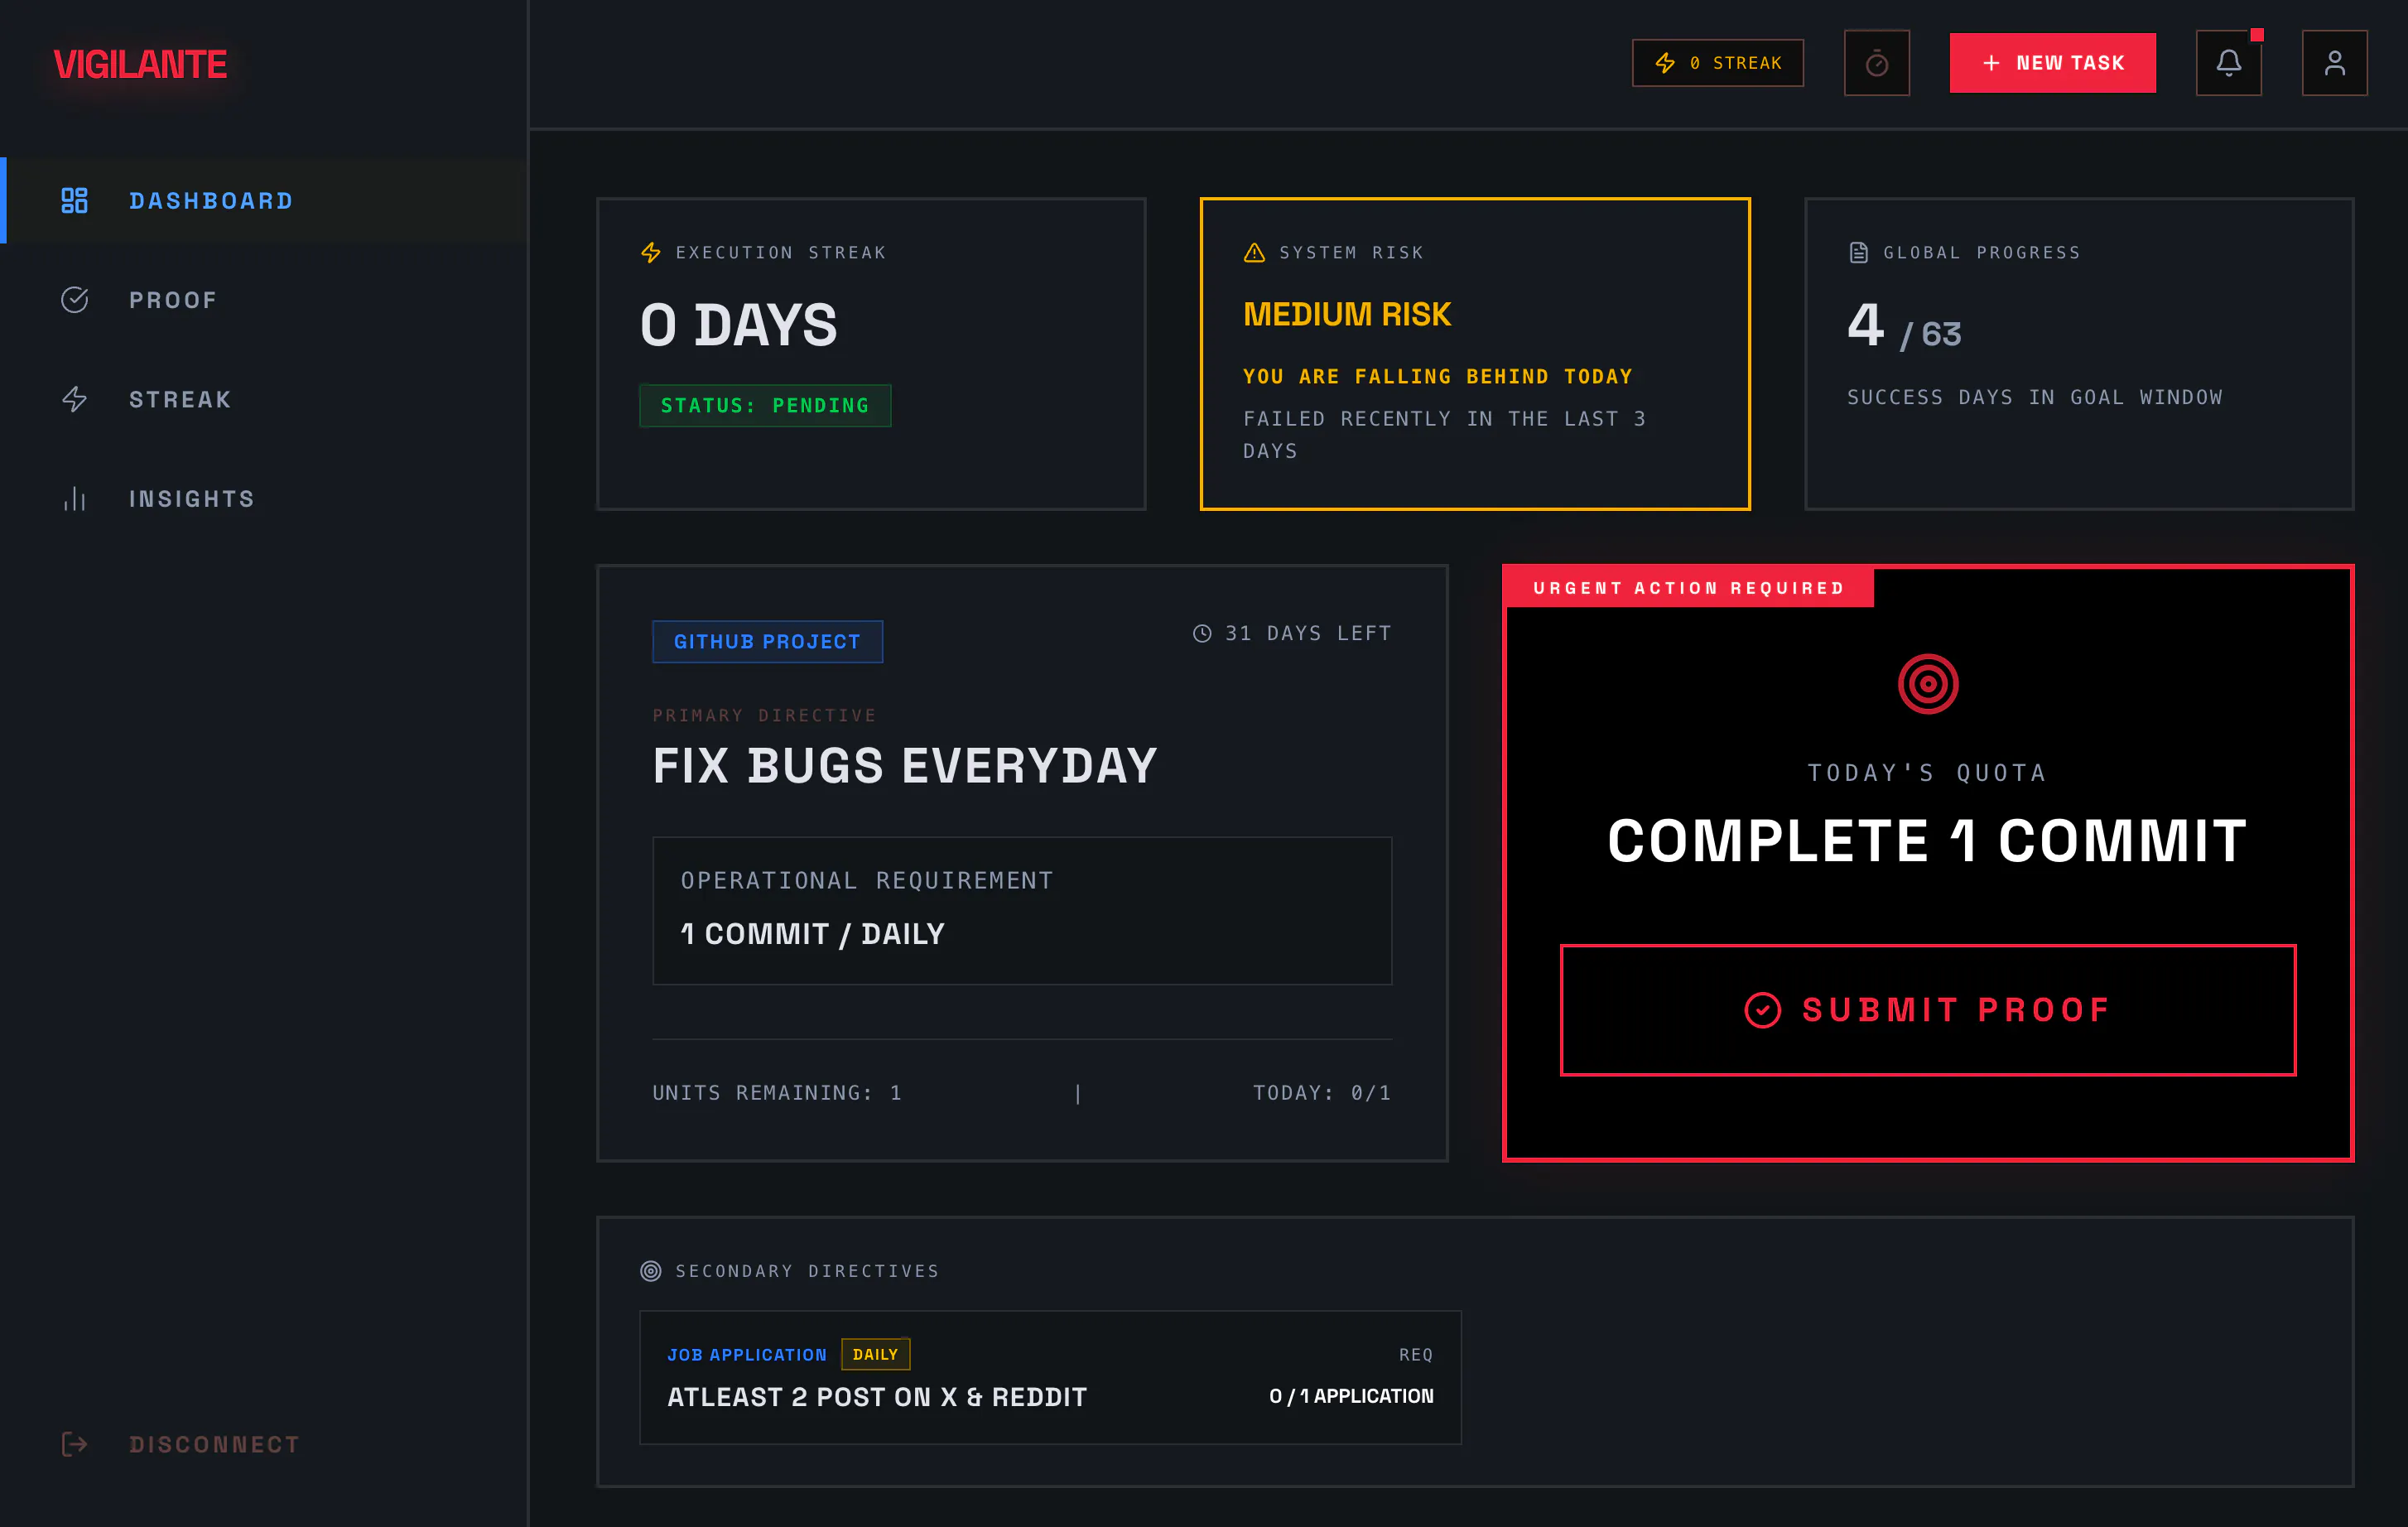Image resolution: width=2408 pixels, height=1527 pixels.
Task: Click the Streak lightning icon in sidebar
Action: pyautogui.click(x=75, y=399)
